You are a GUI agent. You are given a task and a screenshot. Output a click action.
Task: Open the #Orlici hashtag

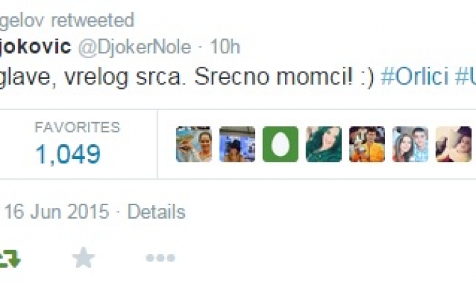414,77
